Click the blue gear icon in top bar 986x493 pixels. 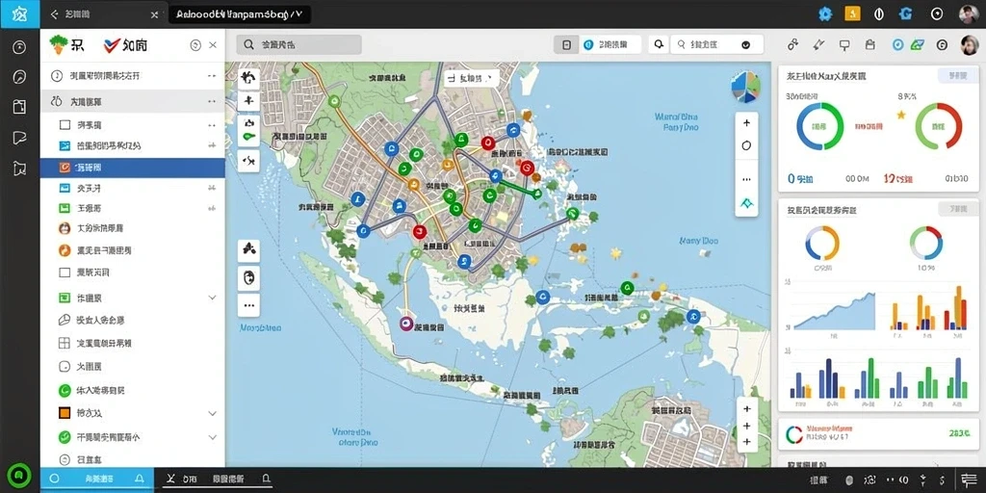click(825, 13)
